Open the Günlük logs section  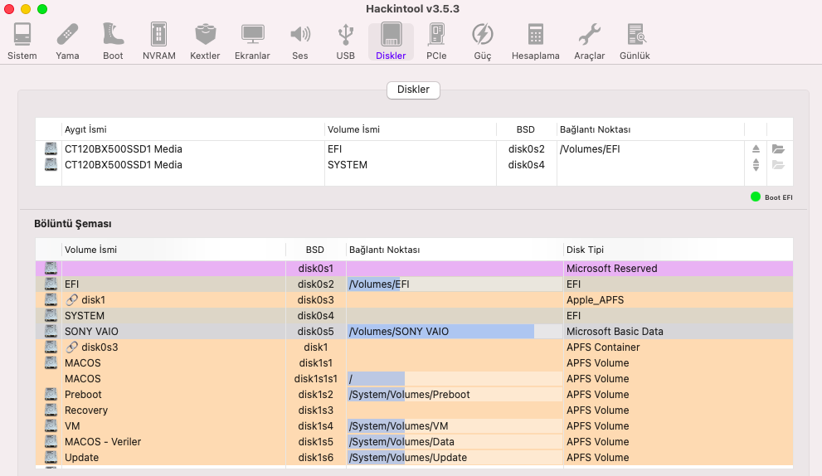tap(635, 41)
